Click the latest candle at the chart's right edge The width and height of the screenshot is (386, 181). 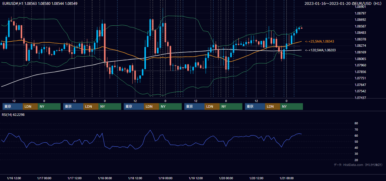[301, 28]
